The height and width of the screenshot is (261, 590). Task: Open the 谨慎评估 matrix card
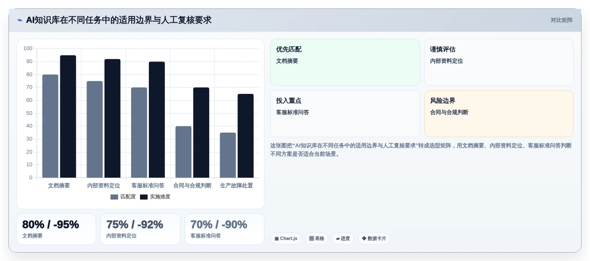tap(499, 62)
